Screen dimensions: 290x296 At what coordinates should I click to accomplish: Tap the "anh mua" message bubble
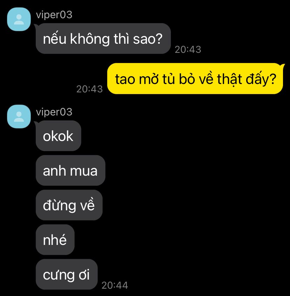pos(70,170)
